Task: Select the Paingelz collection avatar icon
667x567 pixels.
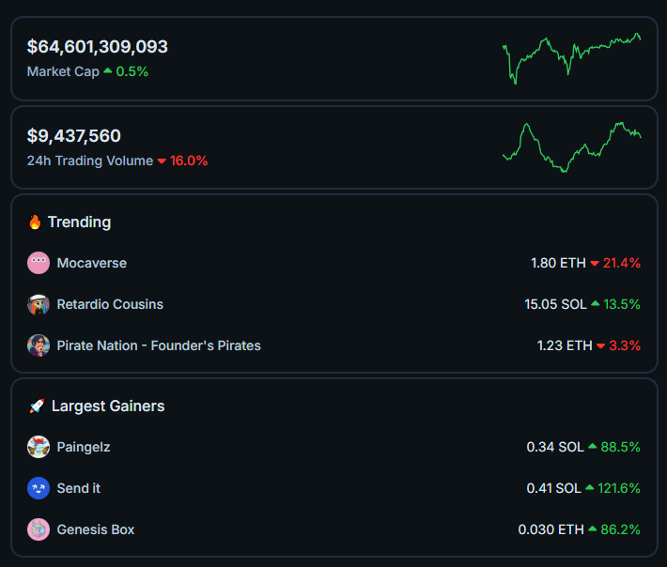Action: (39, 447)
